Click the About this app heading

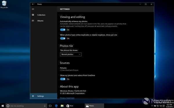[69, 87]
